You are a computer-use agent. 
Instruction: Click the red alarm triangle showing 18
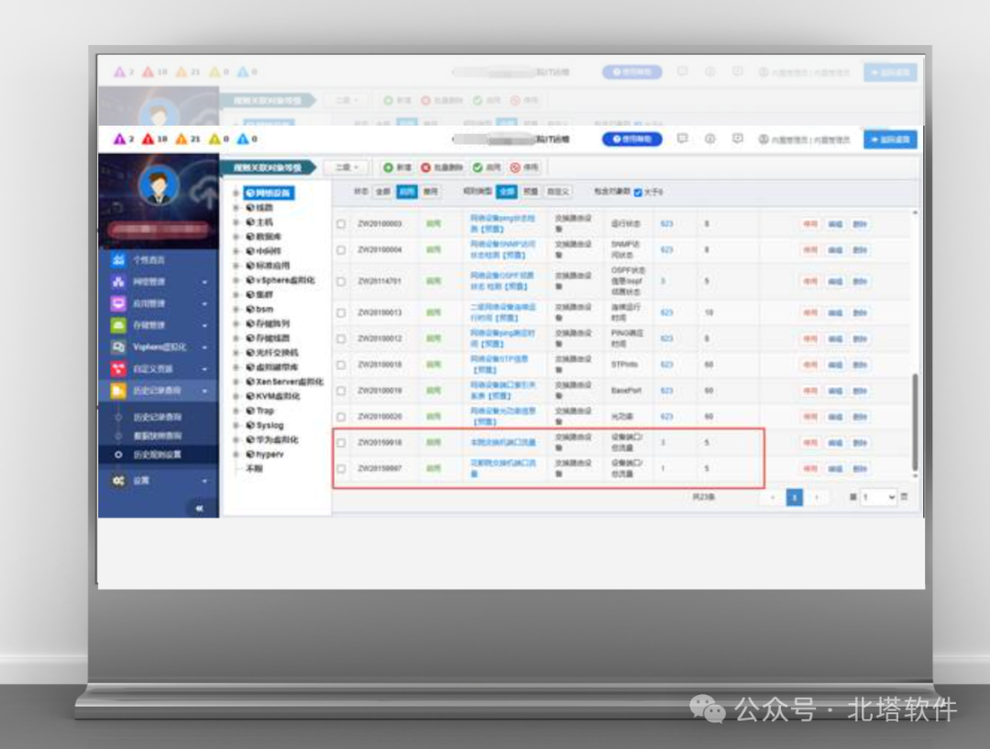pyautogui.click(x=148, y=138)
